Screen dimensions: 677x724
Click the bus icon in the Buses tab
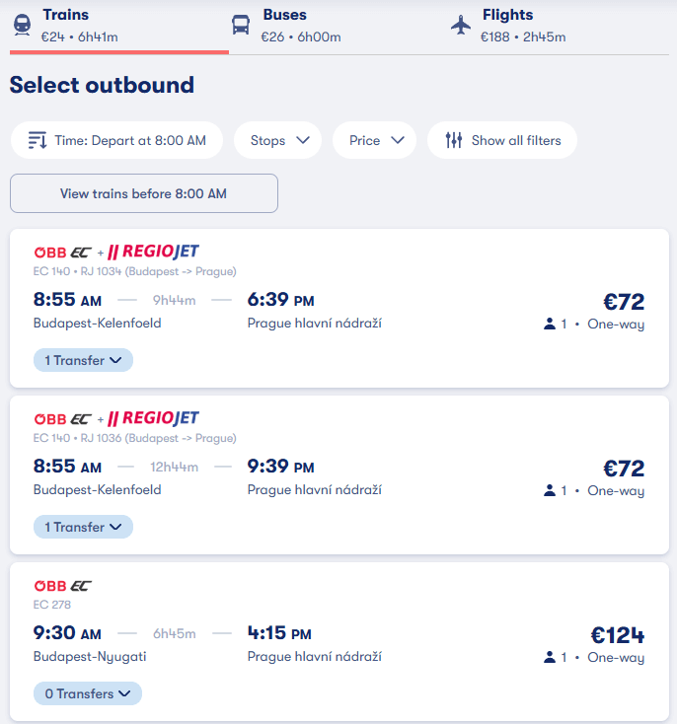pos(240,25)
